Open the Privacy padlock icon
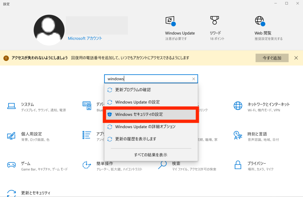Screen dimensions: 303x197 click(238, 165)
